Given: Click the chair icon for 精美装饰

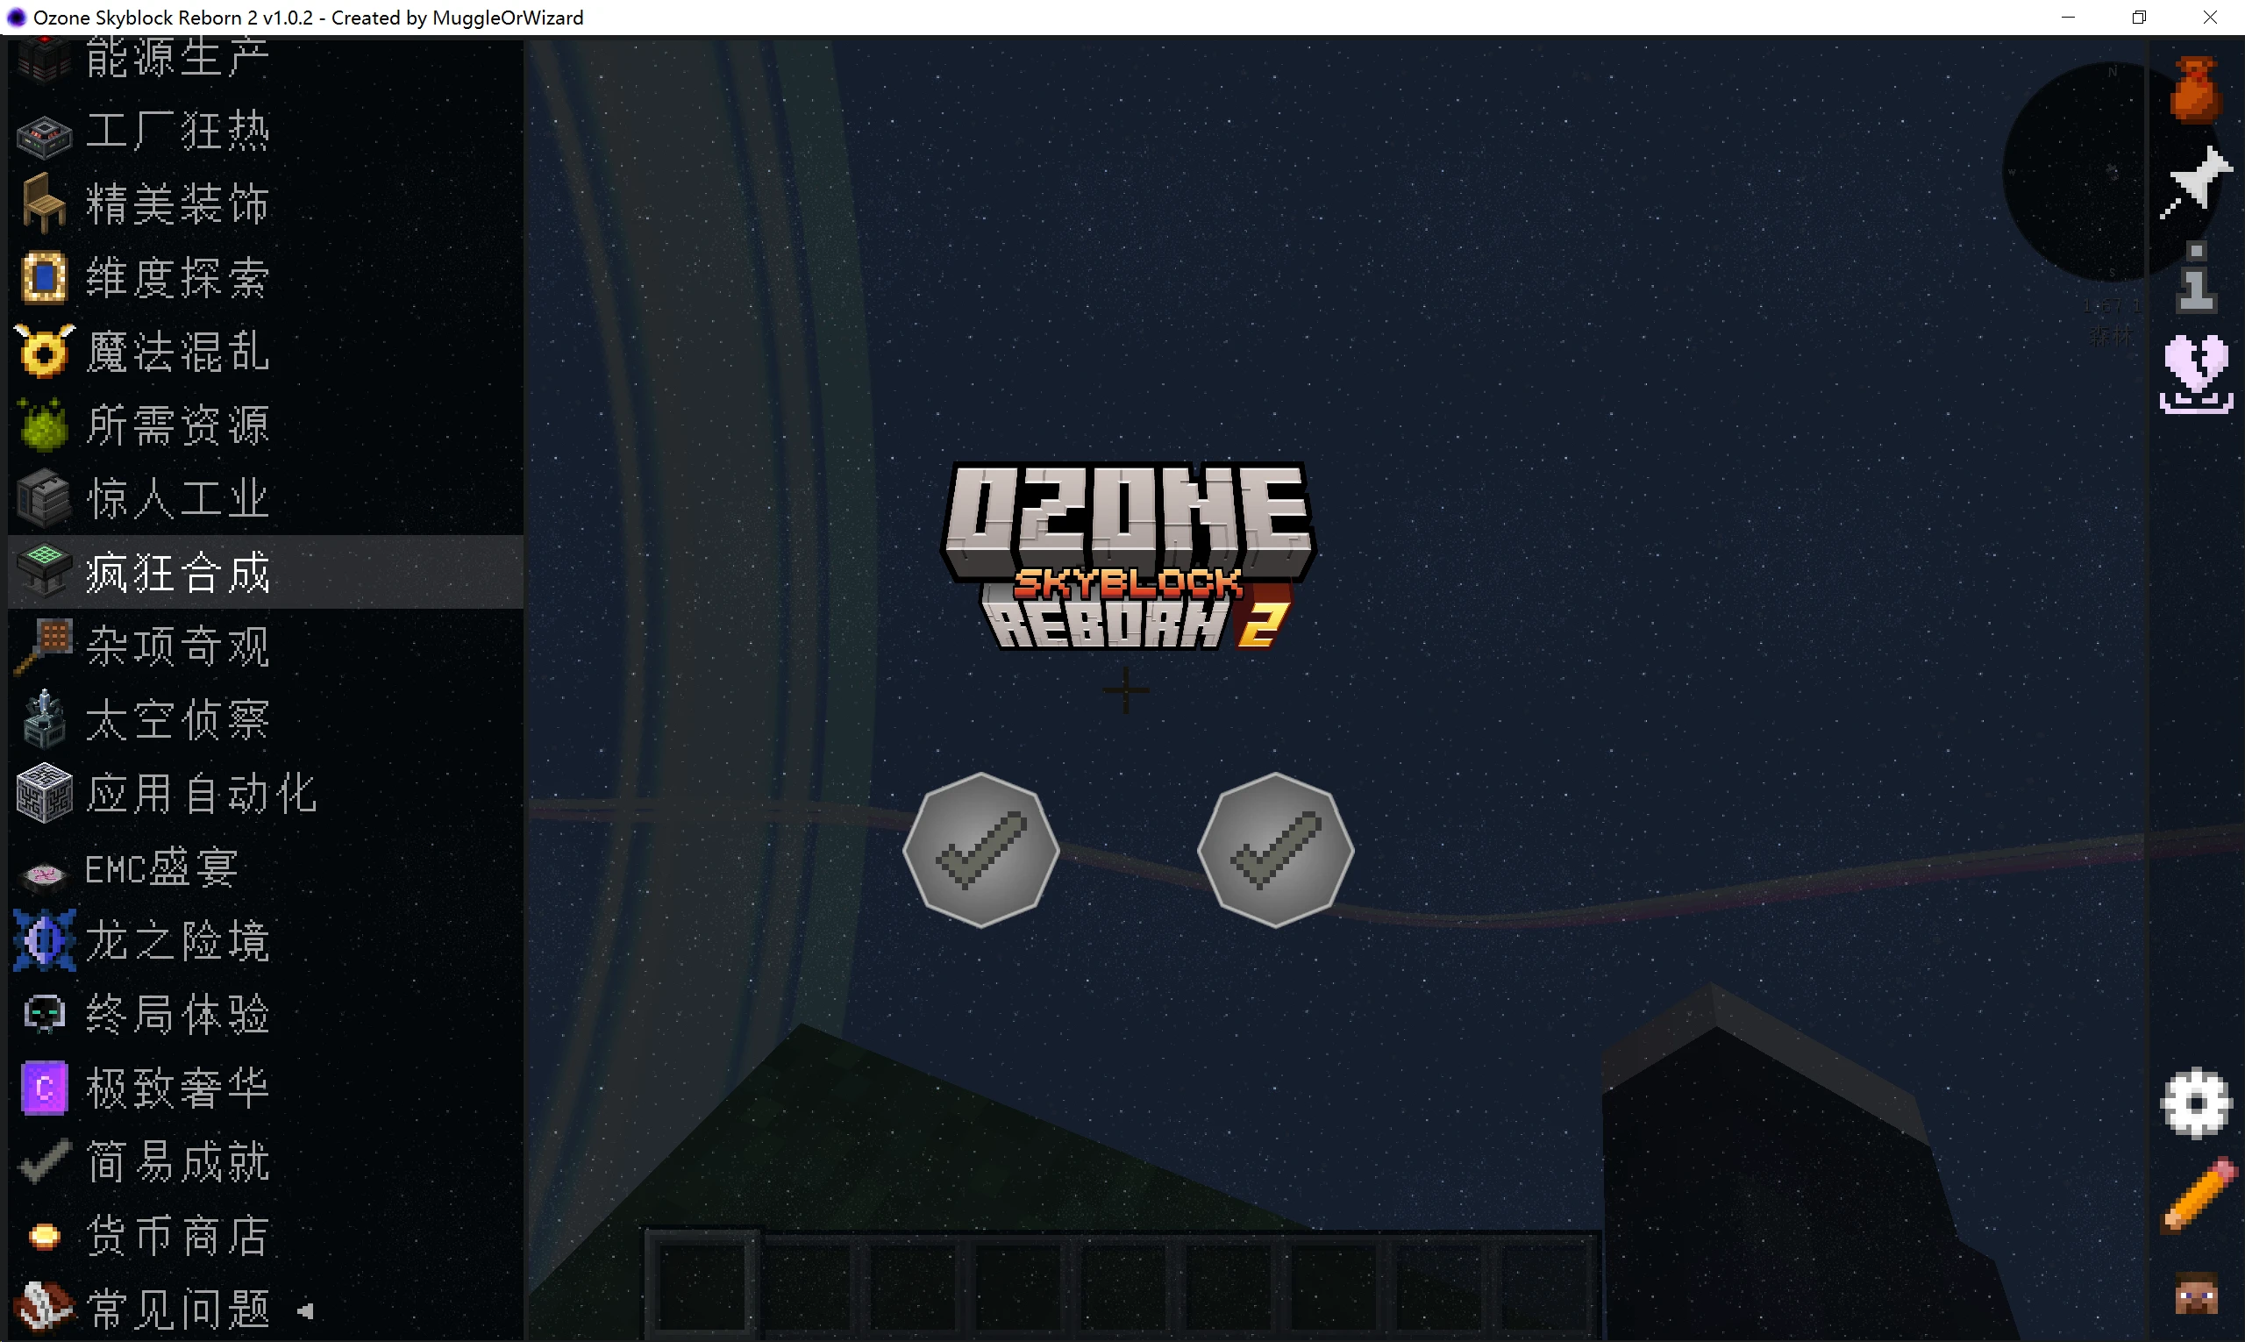Looking at the screenshot, I should click(x=43, y=203).
